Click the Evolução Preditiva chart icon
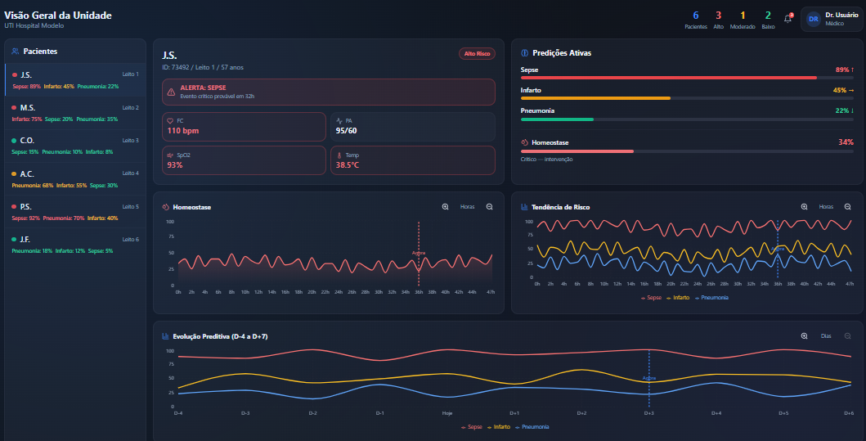 165,336
